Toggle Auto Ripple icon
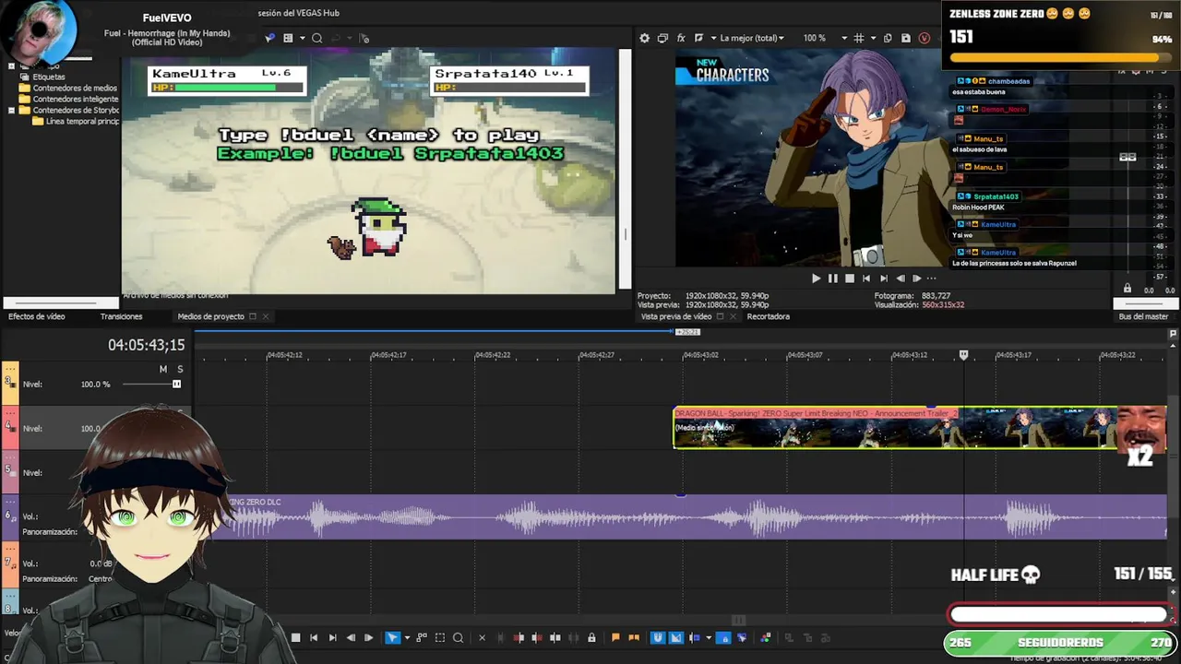 pos(695,637)
